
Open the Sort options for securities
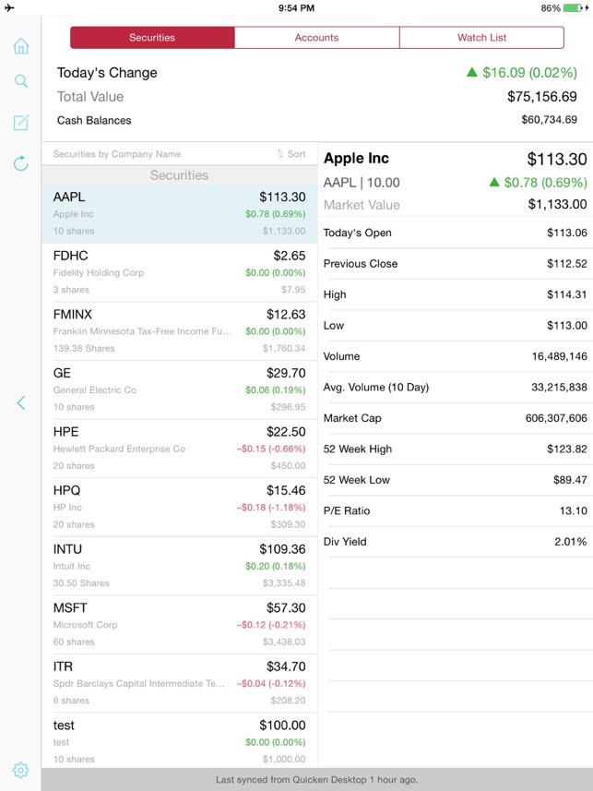click(x=291, y=154)
